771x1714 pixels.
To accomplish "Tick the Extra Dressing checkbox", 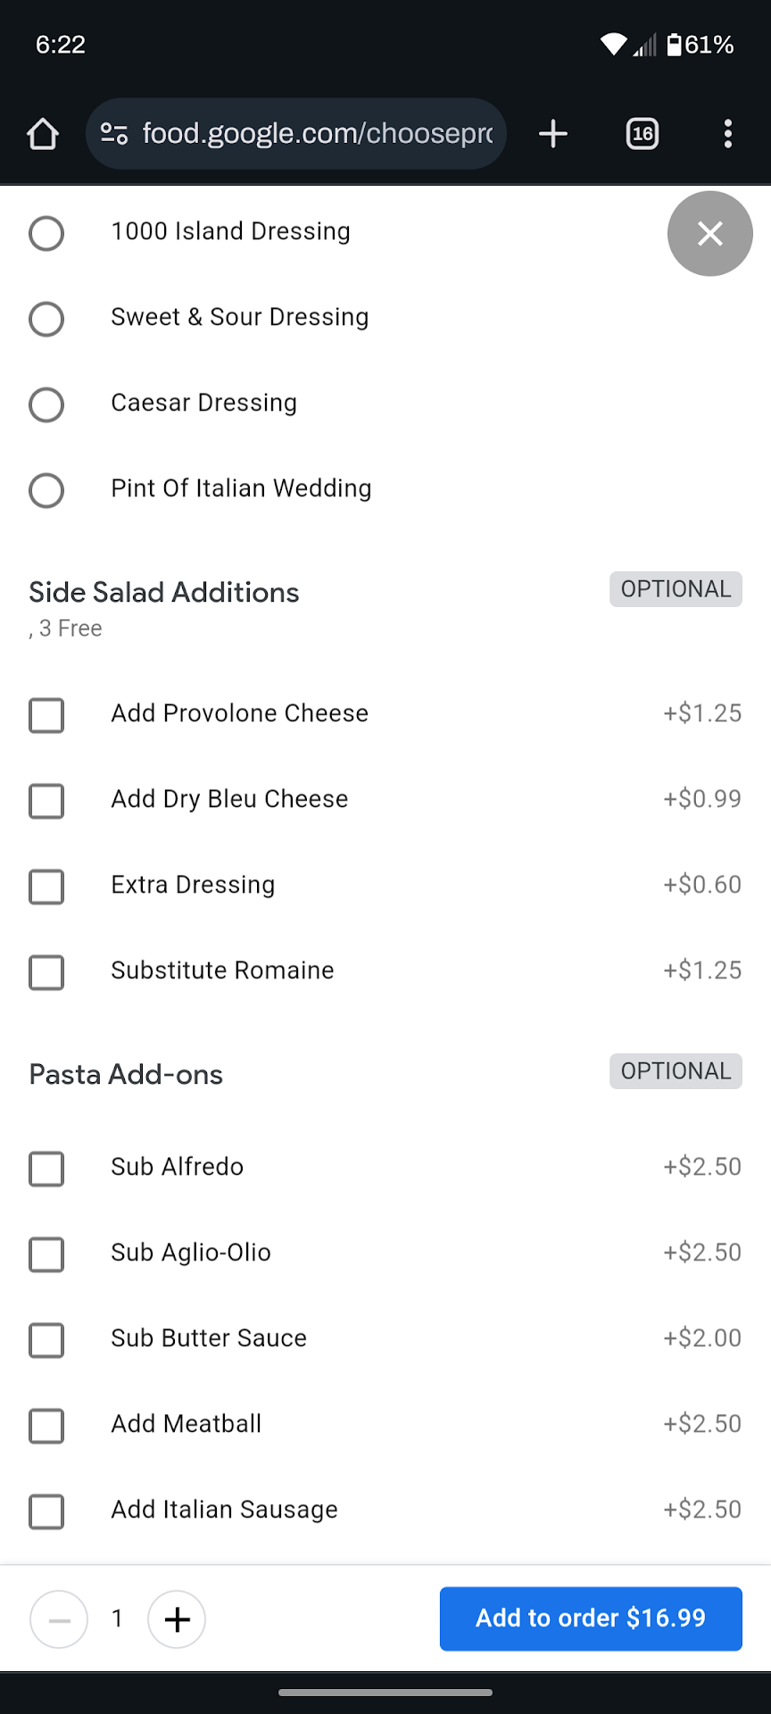I will [x=46, y=886].
